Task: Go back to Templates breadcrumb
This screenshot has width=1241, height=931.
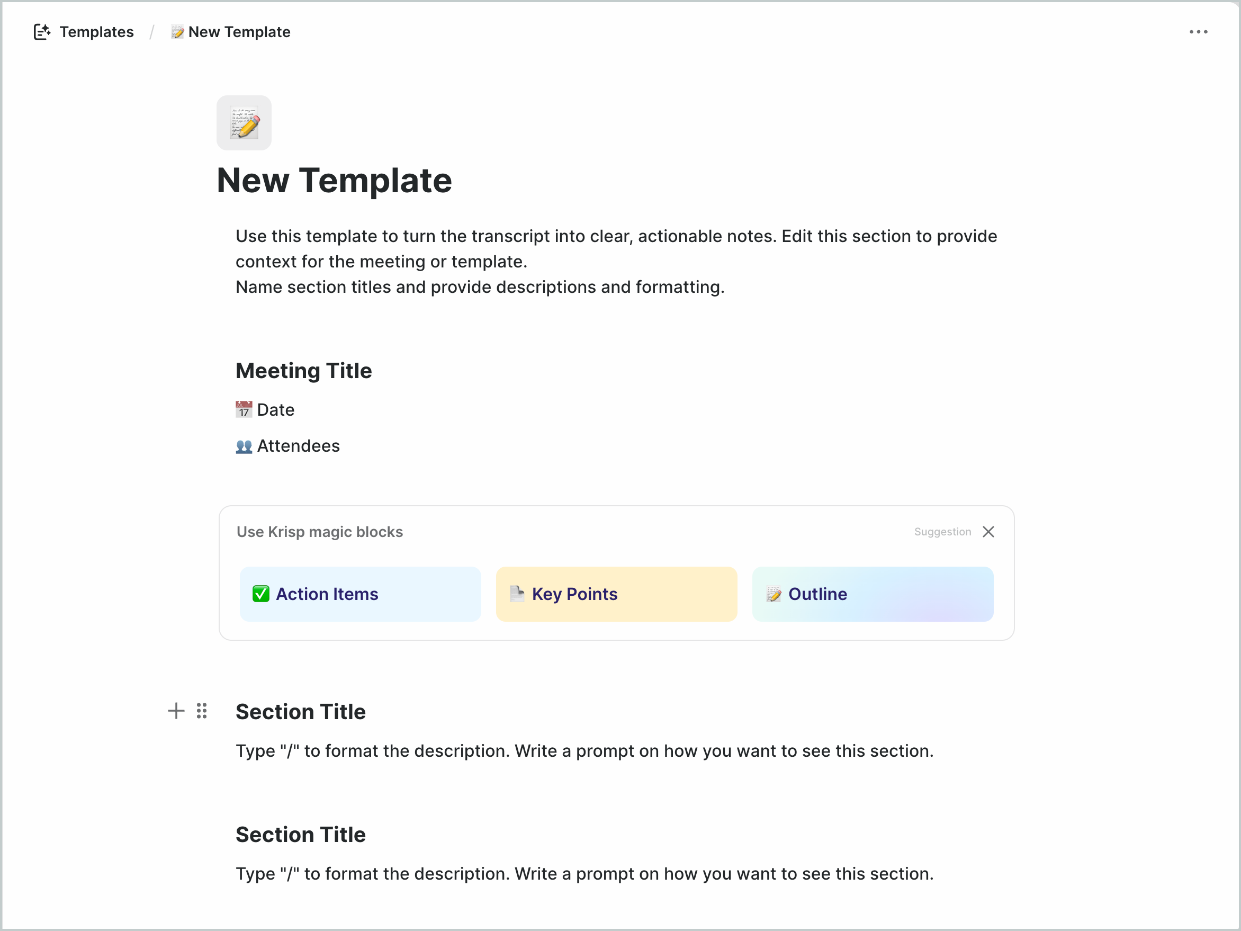Action: coord(96,32)
